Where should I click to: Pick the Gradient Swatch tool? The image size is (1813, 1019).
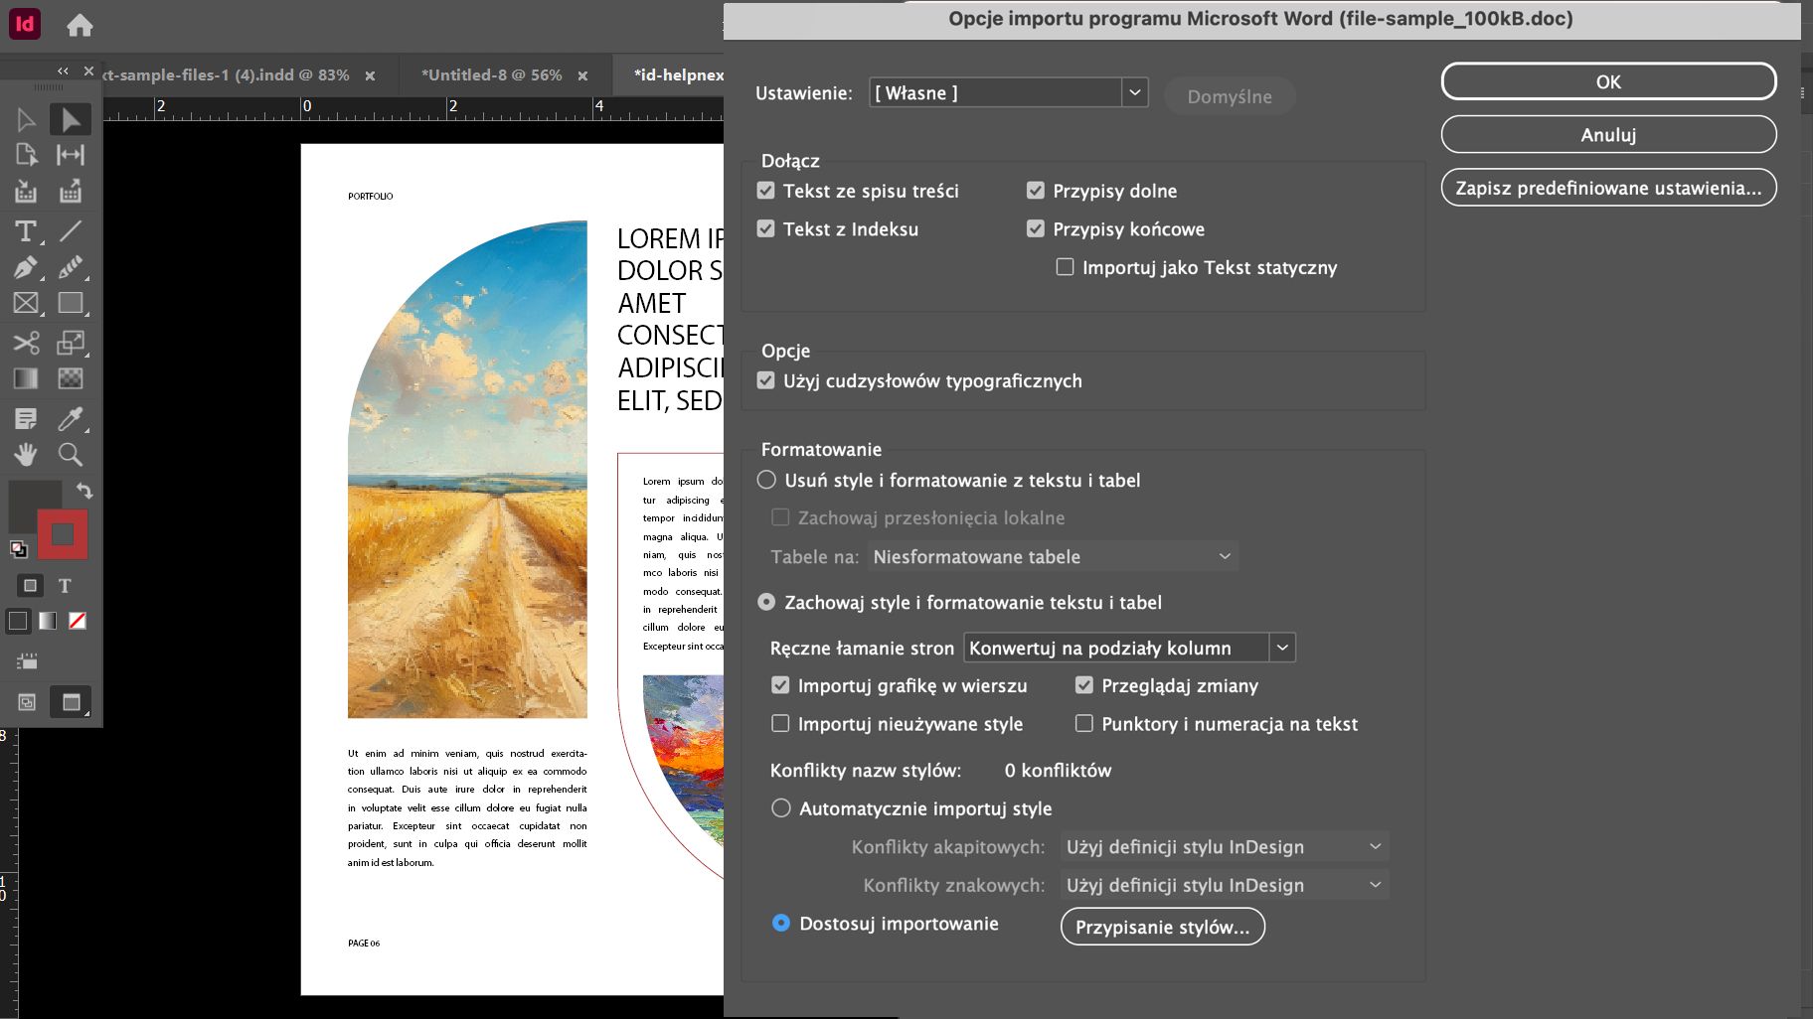(x=26, y=378)
